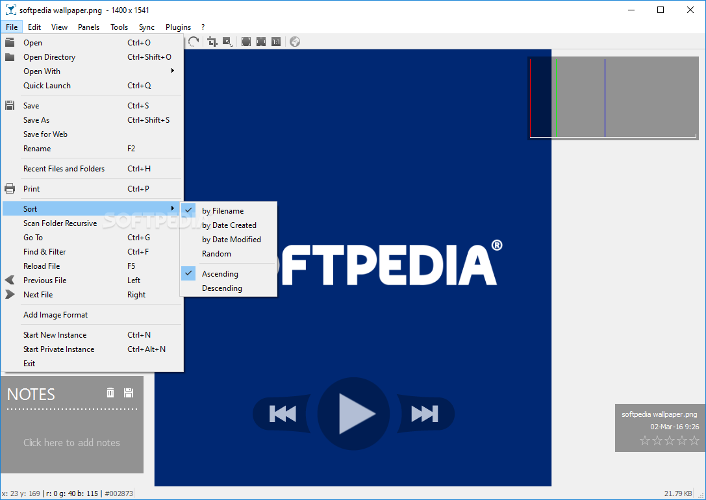This screenshot has width=706, height=500.
Task: Open the View menu
Action: 60,27
